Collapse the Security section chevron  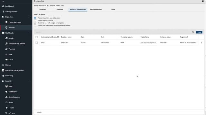[x=30, y=81]
